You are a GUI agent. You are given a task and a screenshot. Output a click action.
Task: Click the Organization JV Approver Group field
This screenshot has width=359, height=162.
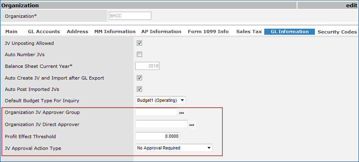[156, 112]
